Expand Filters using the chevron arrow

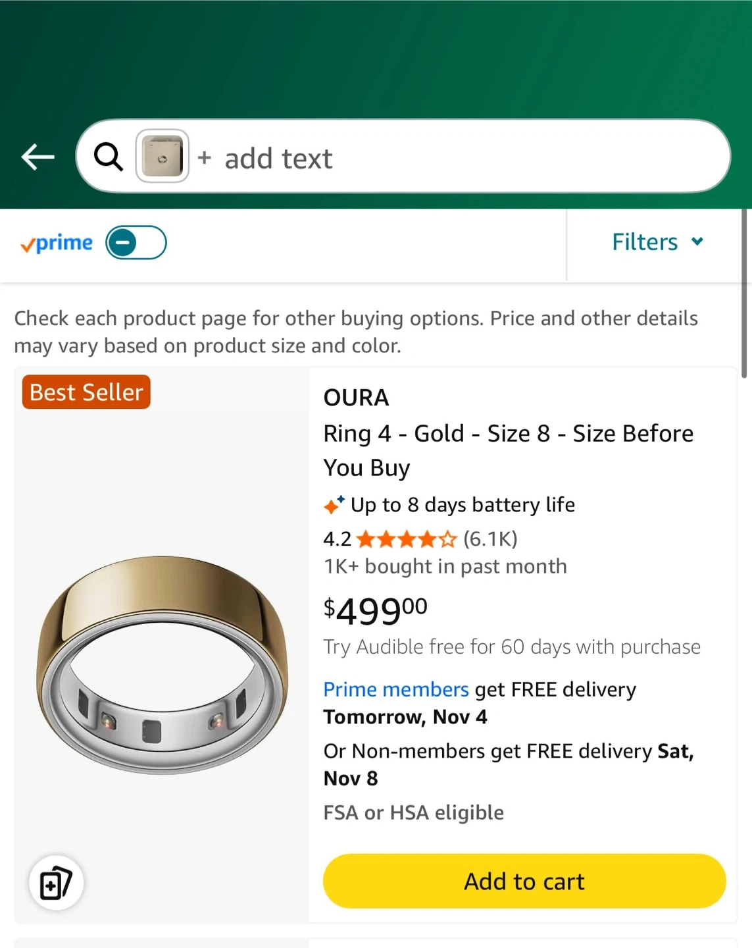(697, 242)
